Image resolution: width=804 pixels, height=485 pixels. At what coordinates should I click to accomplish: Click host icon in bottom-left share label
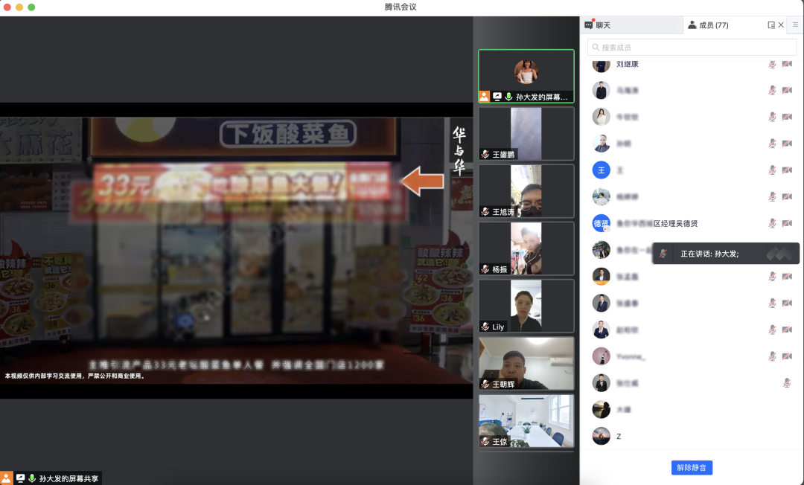click(x=6, y=478)
